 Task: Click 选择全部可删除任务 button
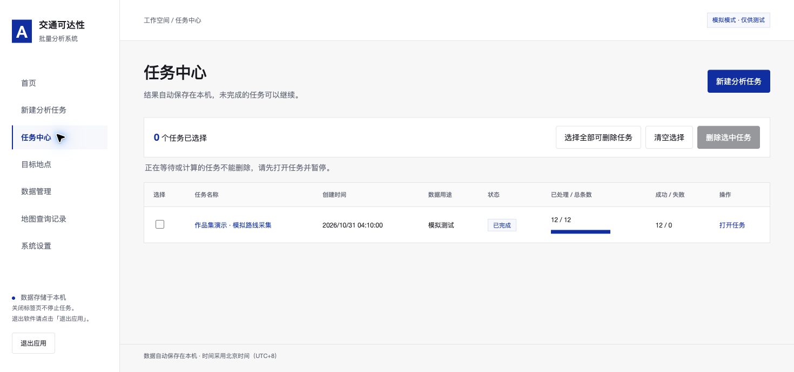coord(598,137)
